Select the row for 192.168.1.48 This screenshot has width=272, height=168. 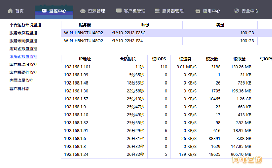click(166, 83)
